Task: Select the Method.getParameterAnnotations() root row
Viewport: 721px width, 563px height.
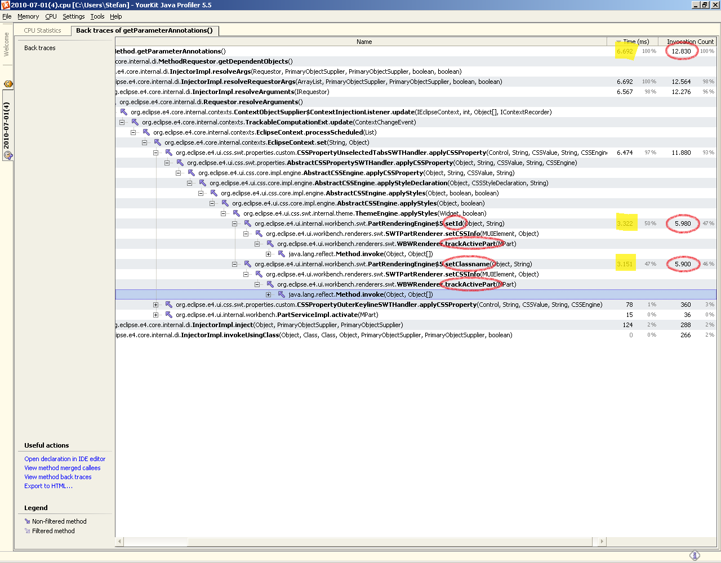Action: (416, 51)
